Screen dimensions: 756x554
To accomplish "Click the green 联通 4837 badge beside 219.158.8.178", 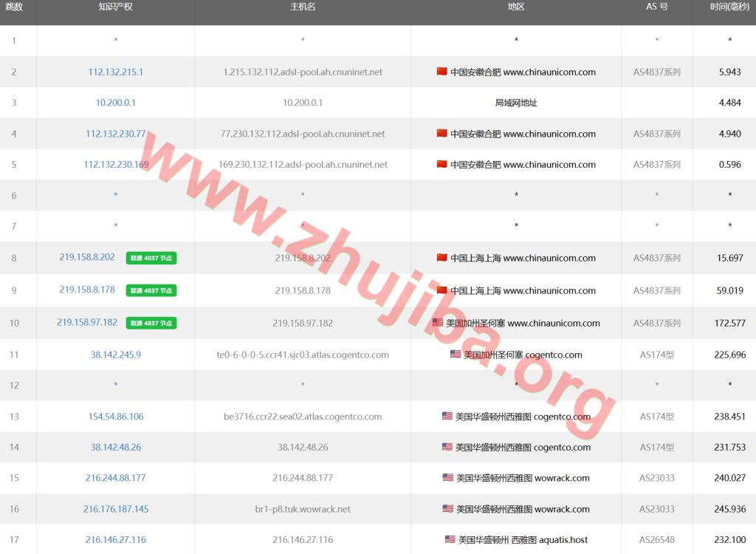I will click(151, 290).
